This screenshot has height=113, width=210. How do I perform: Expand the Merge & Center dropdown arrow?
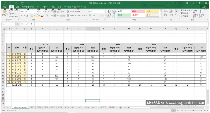tap(87, 15)
